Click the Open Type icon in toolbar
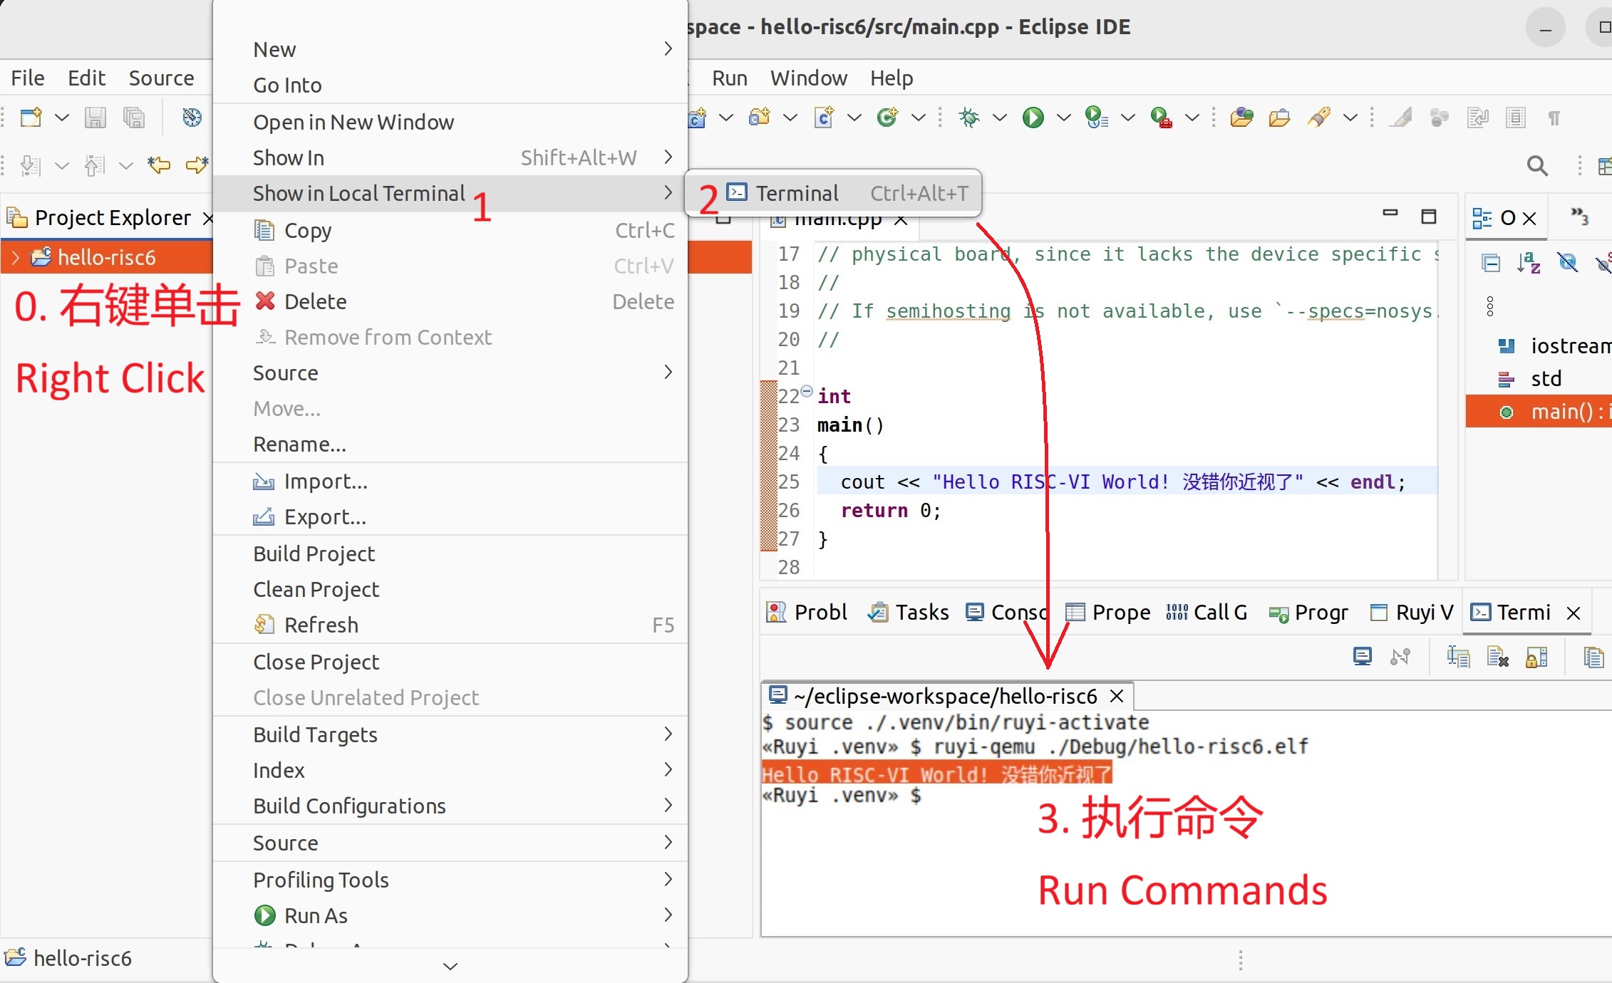 click(1241, 118)
